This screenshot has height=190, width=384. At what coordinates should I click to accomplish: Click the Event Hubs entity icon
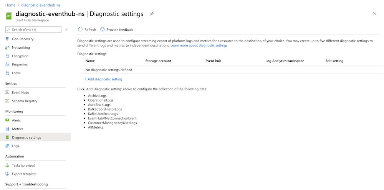pyautogui.click(x=7, y=93)
